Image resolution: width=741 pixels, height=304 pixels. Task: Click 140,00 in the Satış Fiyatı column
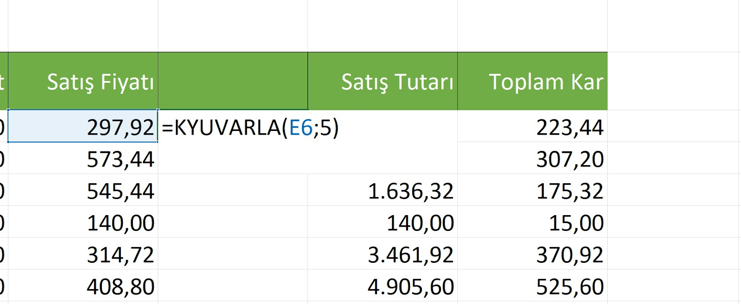83,223
